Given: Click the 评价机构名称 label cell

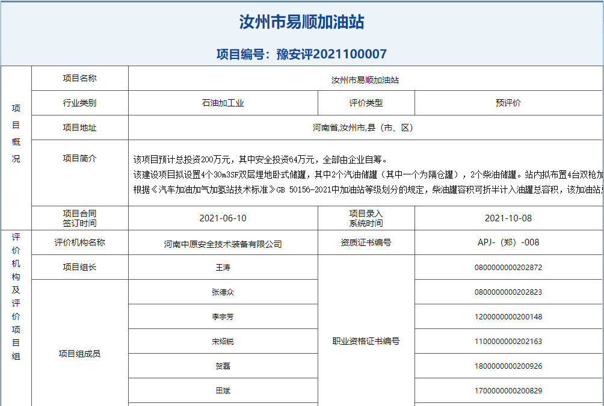Looking at the screenshot, I should tap(80, 242).
